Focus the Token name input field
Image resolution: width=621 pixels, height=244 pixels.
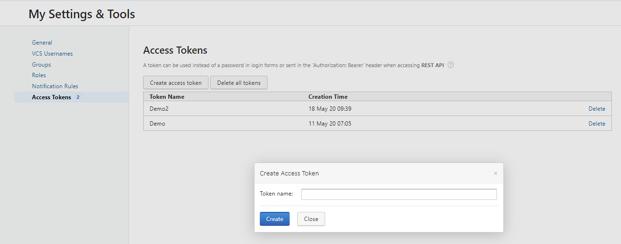399,194
